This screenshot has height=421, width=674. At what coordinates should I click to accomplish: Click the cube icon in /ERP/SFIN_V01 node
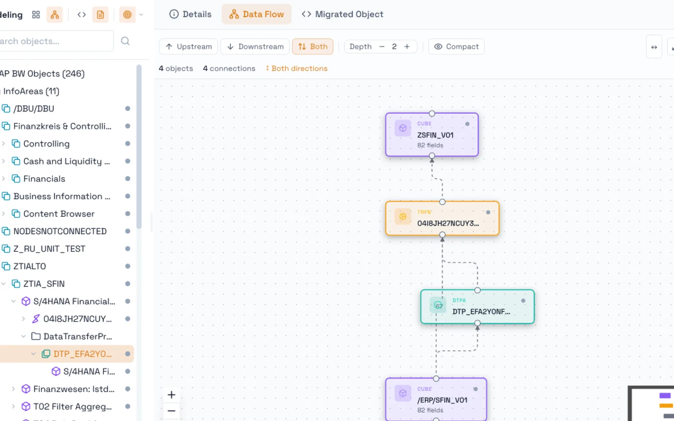[403, 393]
